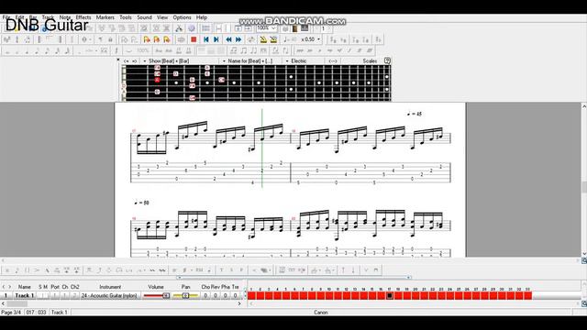Toggle Mute for Track 1

[46, 295]
